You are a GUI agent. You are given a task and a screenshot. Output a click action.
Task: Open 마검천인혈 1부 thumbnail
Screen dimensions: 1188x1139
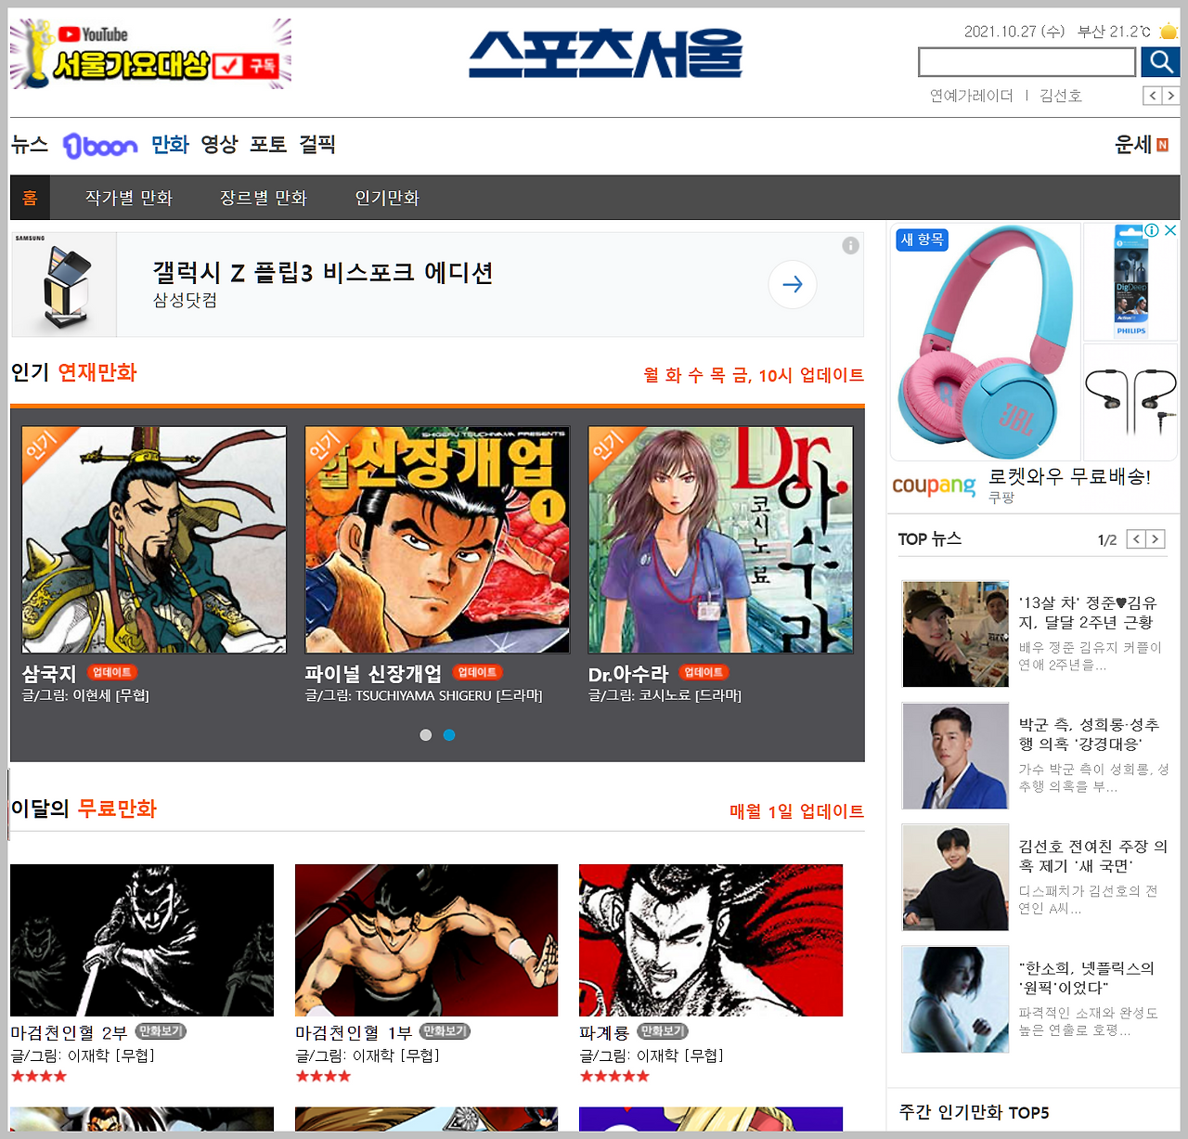[x=427, y=940]
